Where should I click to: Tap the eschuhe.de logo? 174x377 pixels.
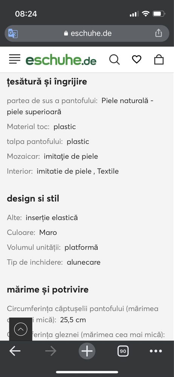coord(61,60)
